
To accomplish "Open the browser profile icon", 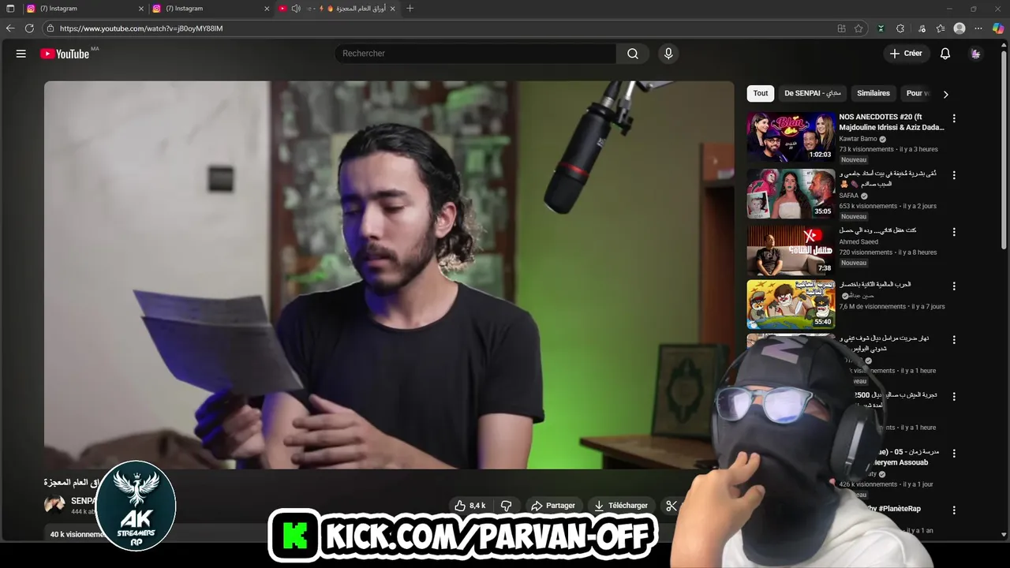I will pos(959,28).
